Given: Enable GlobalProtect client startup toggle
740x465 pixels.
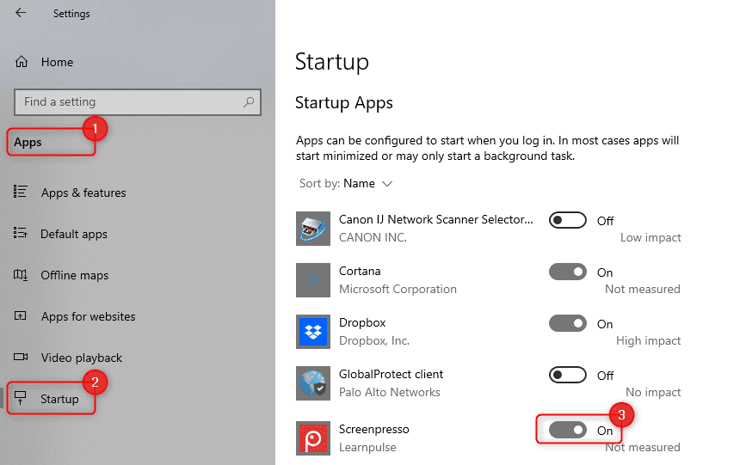Looking at the screenshot, I should (567, 376).
